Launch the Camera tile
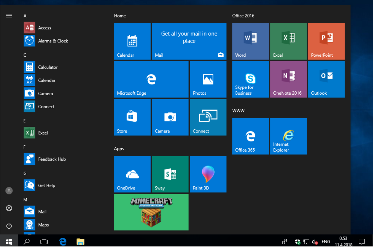This screenshot has height=247, width=373. (170, 117)
